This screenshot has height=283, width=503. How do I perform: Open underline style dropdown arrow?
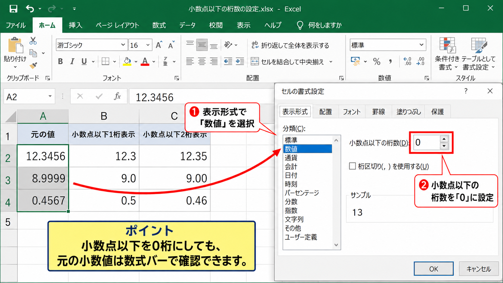(93, 62)
